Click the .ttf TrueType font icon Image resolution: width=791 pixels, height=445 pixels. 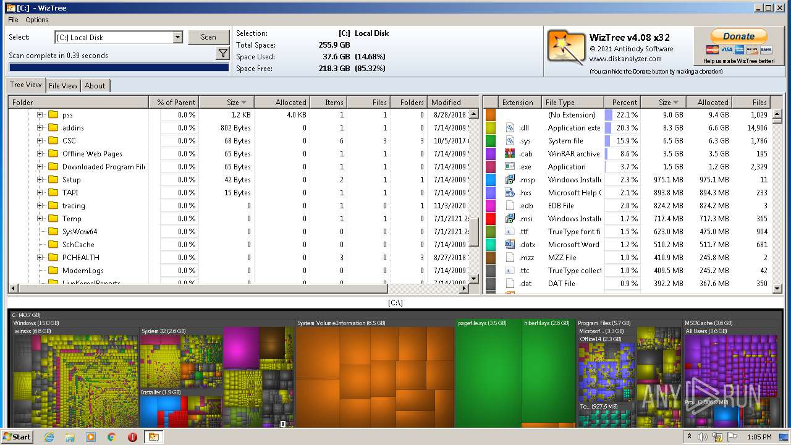[510, 231]
